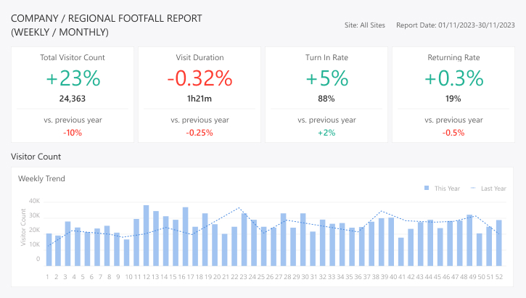Click the 1h21m duration value
Screen dimensions: 526x298
(x=200, y=99)
